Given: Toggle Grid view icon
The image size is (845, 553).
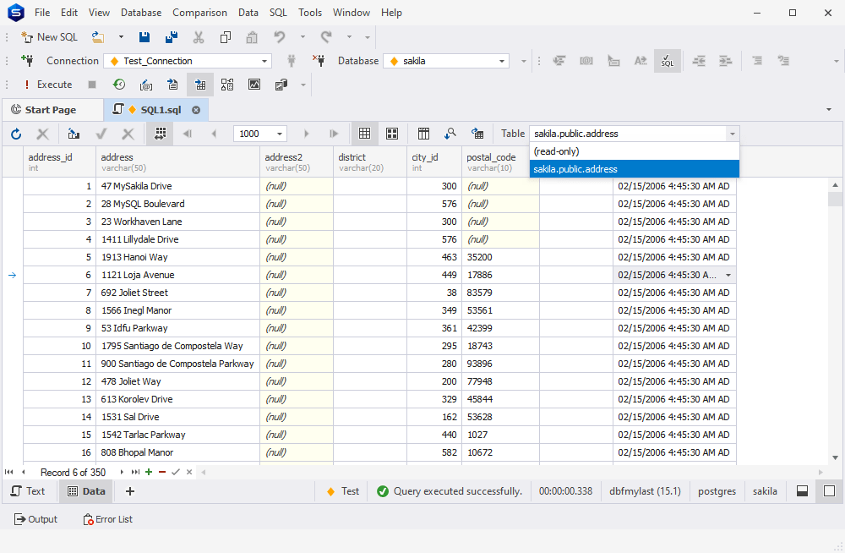Looking at the screenshot, I should [365, 134].
